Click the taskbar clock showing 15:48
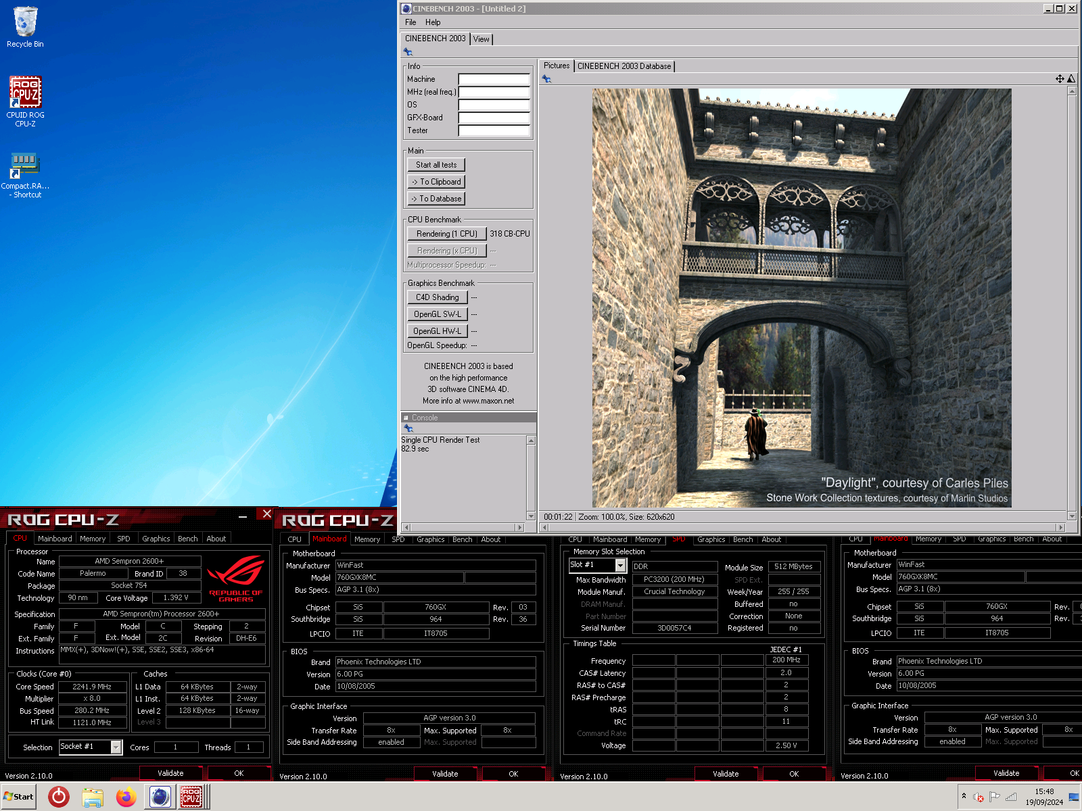Image resolution: width=1082 pixels, height=811 pixels. pyautogui.click(x=1044, y=797)
